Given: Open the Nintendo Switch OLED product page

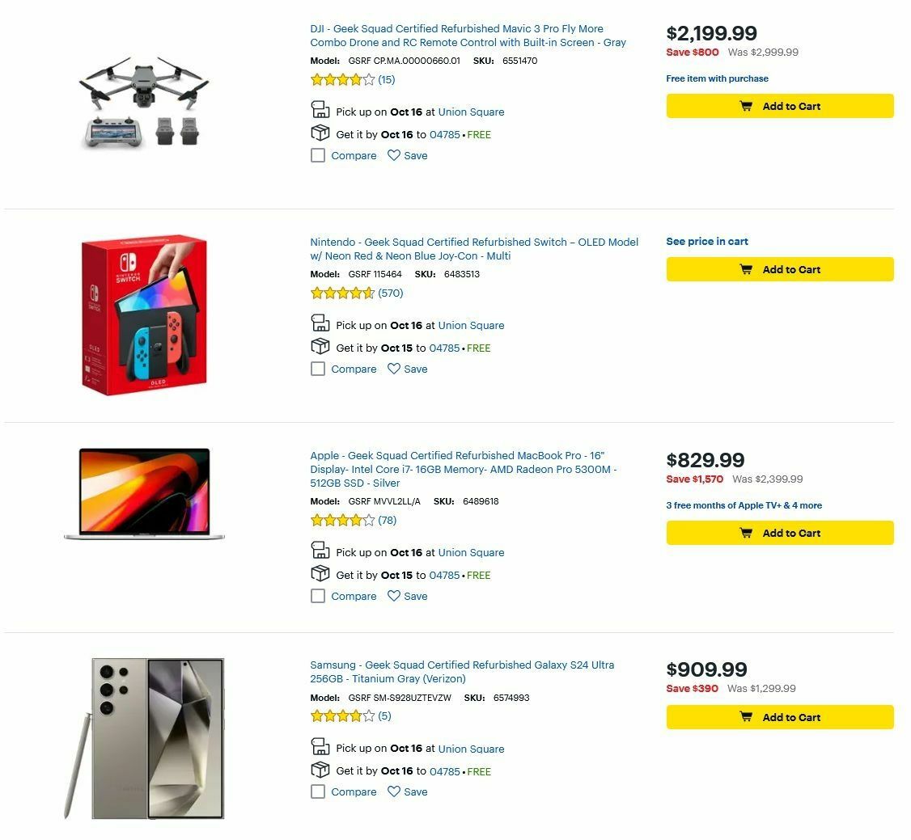Looking at the screenshot, I should pyautogui.click(x=473, y=248).
